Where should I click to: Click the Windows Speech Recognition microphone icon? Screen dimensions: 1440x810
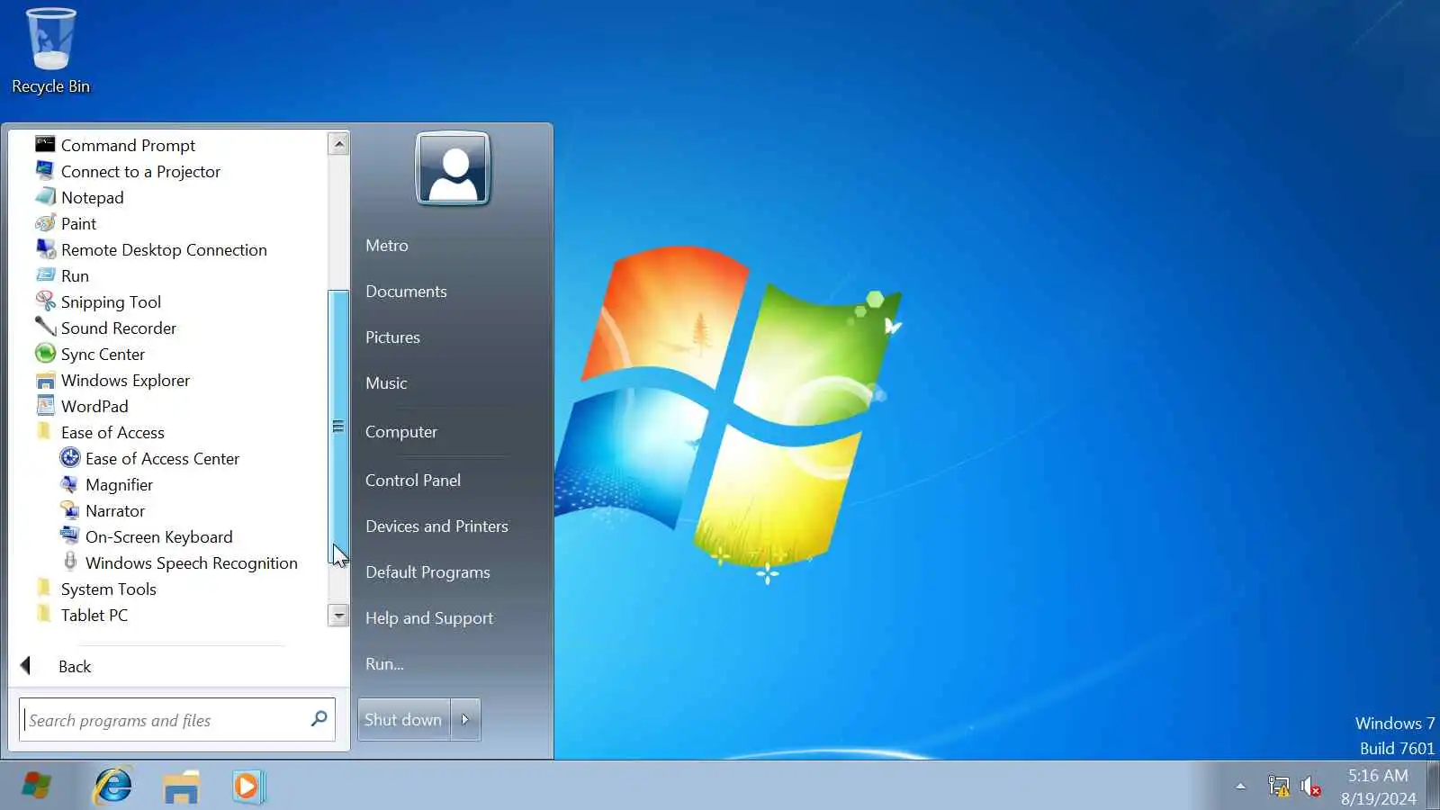coord(69,562)
